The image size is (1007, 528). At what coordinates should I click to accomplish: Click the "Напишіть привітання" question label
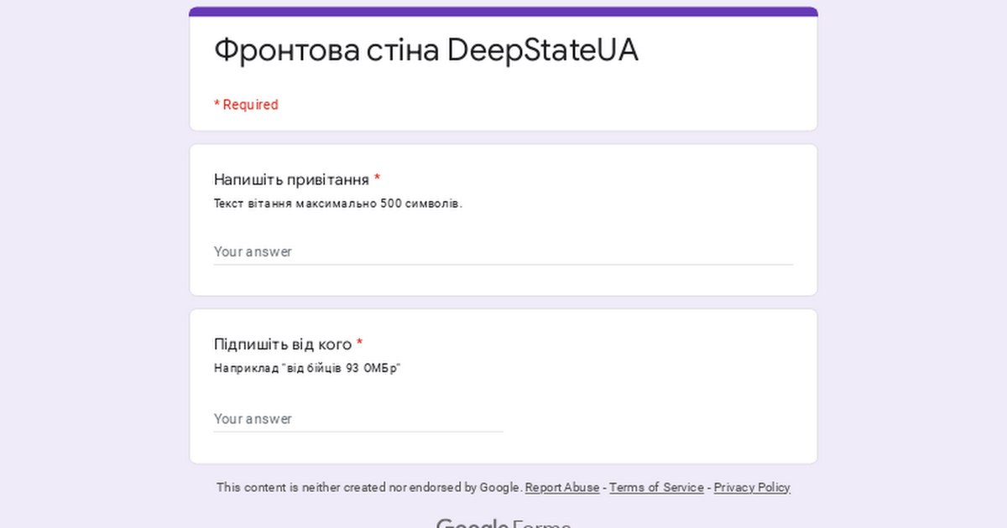tap(291, 179)
